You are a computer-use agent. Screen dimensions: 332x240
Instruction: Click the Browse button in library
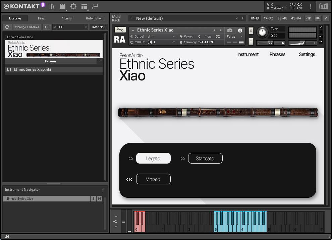click(51, 61)
